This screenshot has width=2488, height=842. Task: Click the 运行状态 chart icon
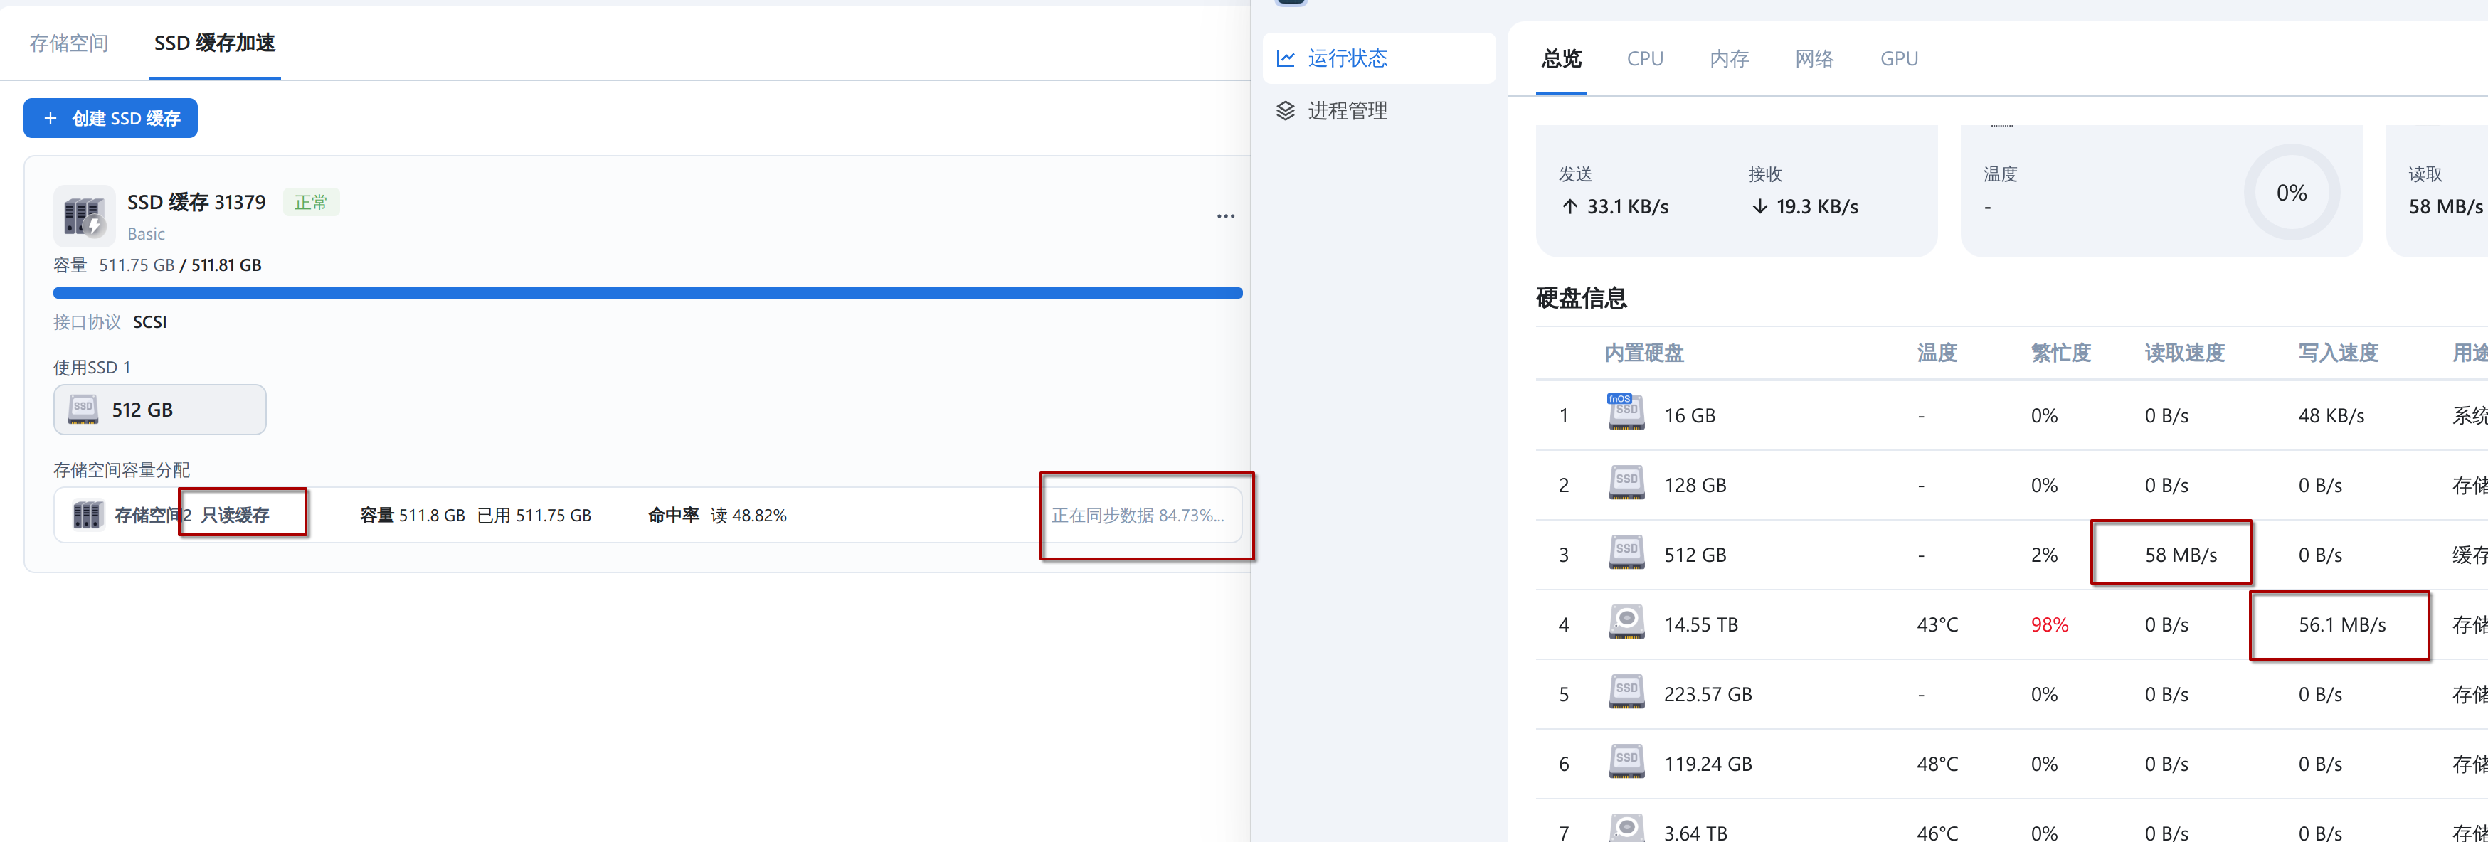click(1286, 58)
